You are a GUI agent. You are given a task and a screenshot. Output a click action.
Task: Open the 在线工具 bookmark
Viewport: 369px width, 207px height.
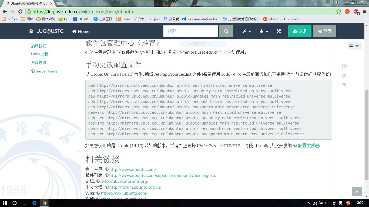[x=103, y=19]
